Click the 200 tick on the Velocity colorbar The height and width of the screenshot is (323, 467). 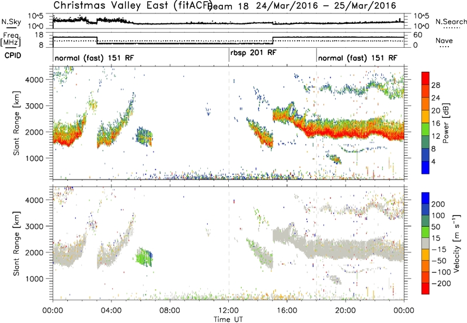pos(438,204)
